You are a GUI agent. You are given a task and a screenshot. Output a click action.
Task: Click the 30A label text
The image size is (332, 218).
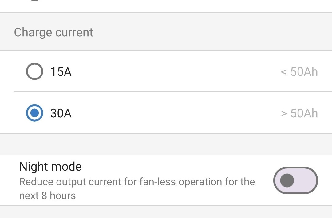(61, 113)
